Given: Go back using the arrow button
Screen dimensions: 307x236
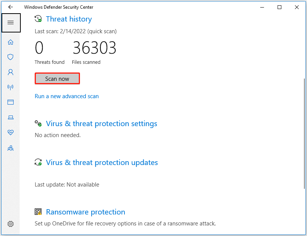Looking at the screenshot, I should [10, 7].
